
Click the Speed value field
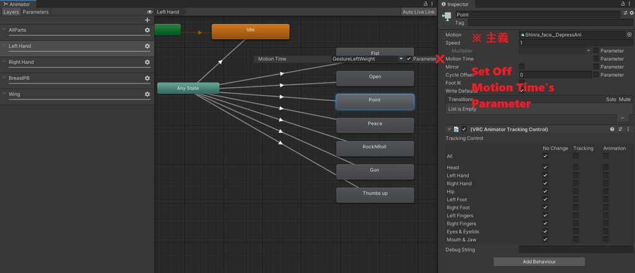pyautogui.click(x=576, y=43)
